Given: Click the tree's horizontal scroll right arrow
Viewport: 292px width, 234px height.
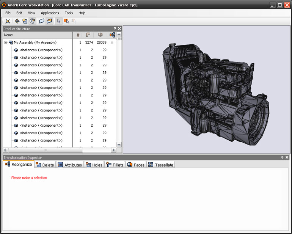Looking at the screenshot, I should pyautogui.click(x=113, y=150).
